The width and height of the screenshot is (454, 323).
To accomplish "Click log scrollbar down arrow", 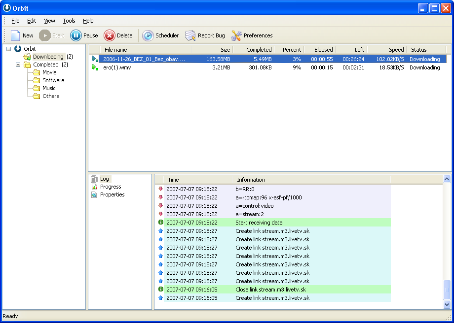I will pos(447,304).
